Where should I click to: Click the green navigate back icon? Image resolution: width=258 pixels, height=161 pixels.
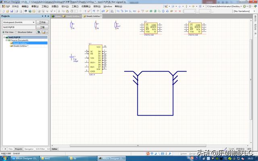pos(245,6)
